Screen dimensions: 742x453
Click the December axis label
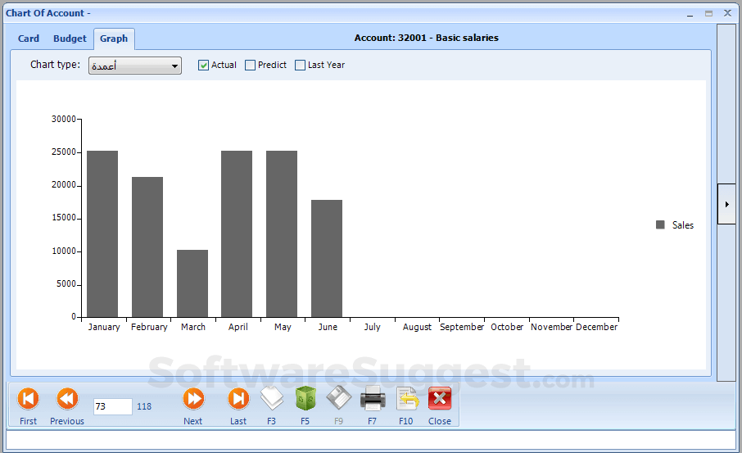click(x=597, y=327)
